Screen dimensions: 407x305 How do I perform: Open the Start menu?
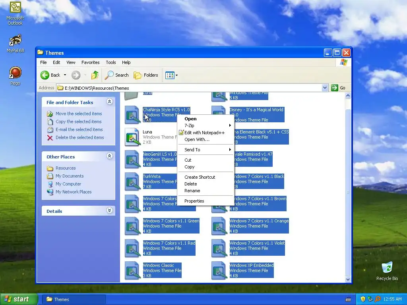pyautogui.click(x=19, y=299)
